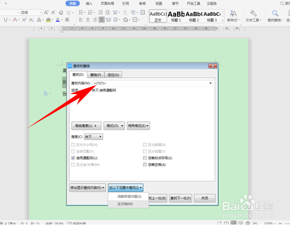Align text left
The image size is (290, 225).
[x=81, y=20]
